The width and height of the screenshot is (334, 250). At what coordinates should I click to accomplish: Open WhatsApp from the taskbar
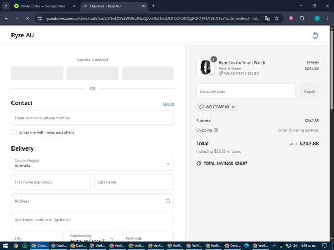pos(25,246)
